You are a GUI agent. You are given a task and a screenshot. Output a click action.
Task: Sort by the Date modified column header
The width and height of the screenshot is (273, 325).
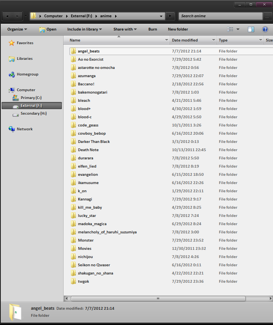tap(191, 40)
